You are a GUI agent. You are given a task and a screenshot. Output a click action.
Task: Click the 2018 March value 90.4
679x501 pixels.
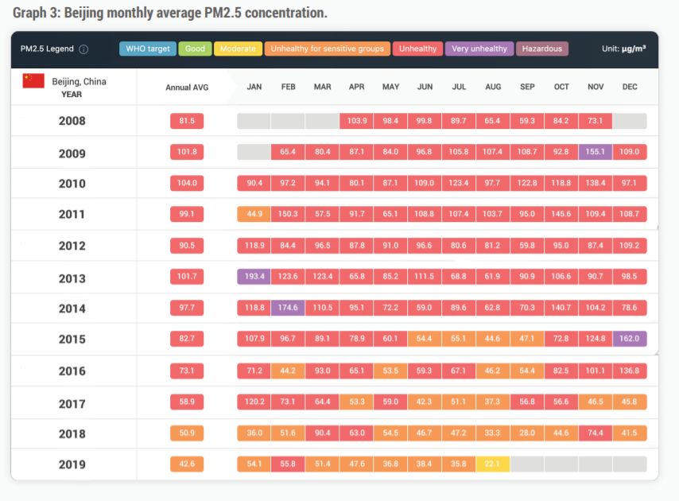coord(322,433)
